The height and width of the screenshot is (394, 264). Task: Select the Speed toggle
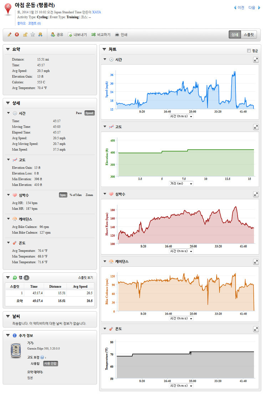click(x=89, y=113)
